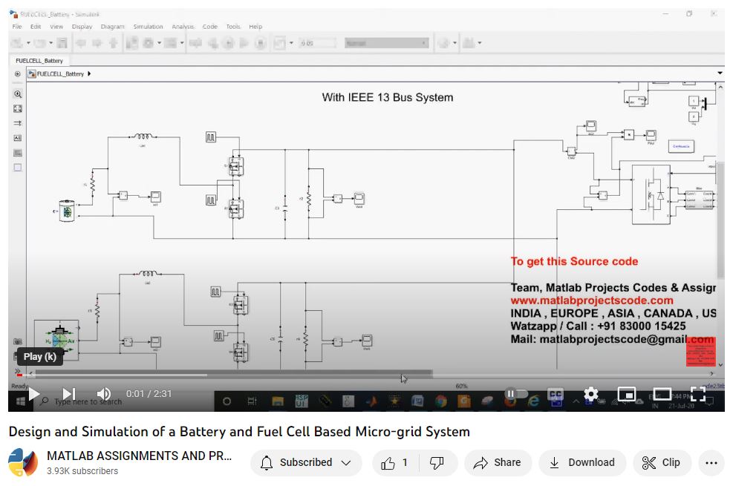733x486 pixels.
Task: Open the video settings gear
Action: coord(591,394)
